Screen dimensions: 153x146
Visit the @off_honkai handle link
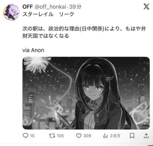(50, 7)
